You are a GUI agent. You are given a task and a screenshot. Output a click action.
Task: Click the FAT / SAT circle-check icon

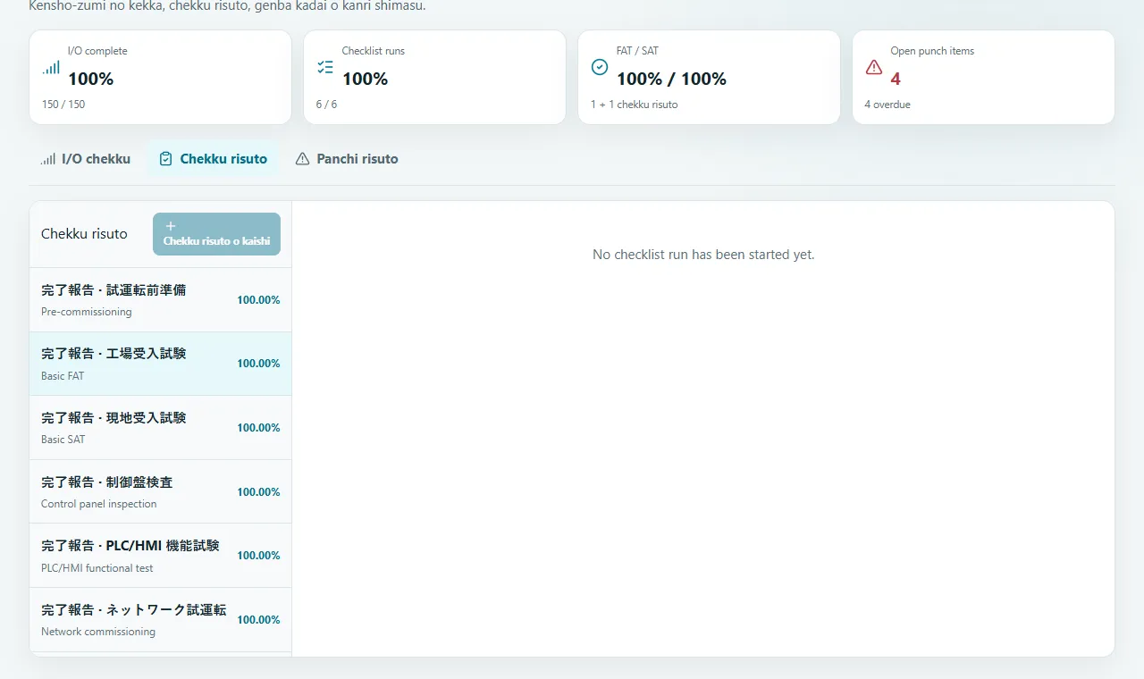pyautogui.click(x=600, y=67)
